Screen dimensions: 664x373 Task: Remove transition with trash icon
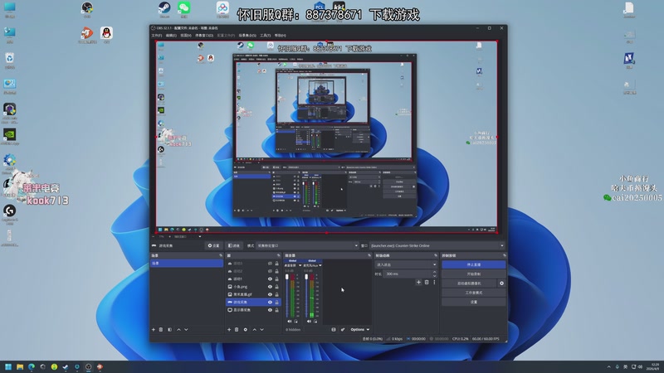tap(427, 282)
